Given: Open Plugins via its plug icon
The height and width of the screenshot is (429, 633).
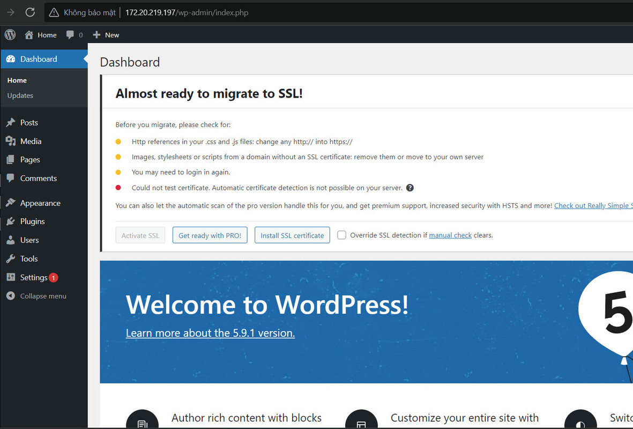Looking at the screenshot, I should point(11,221).
